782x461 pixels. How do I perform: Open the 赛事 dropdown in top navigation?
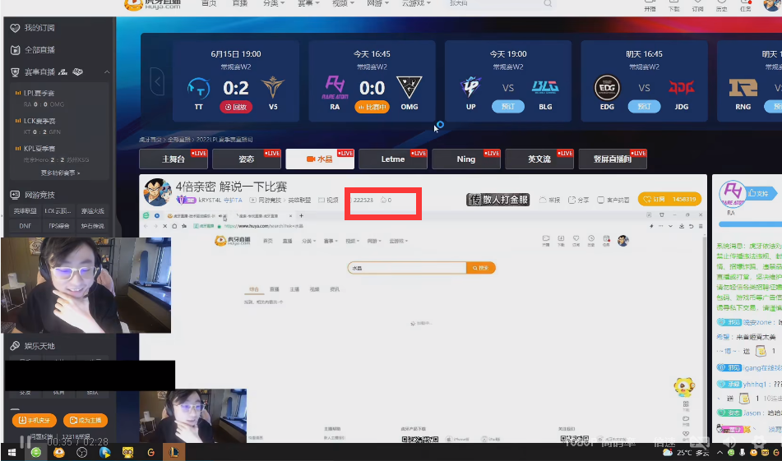305,3
